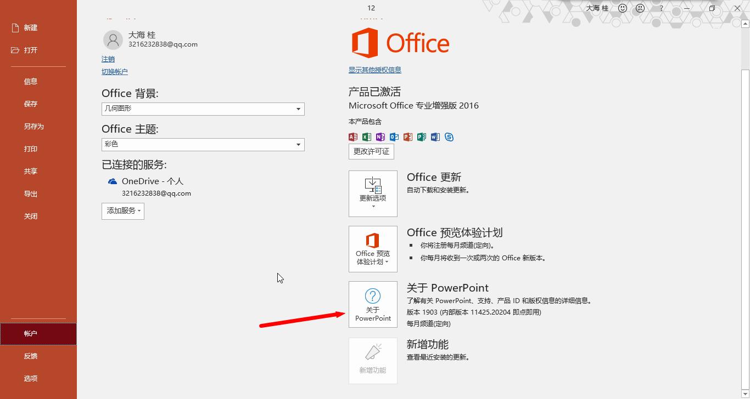Open Help question mark in title bar
This screenshot has width=750, height=399.
[661, 8]
